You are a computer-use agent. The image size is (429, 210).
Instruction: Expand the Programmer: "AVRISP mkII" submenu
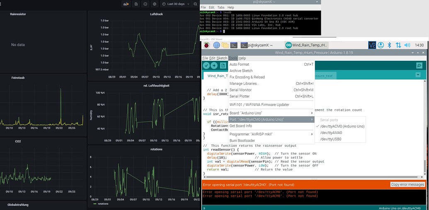point(271,134)
